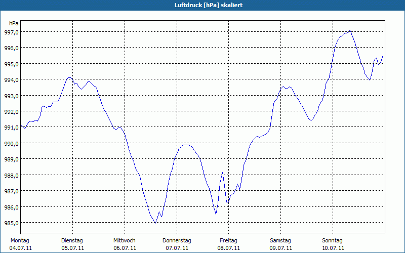This screenshot has height=253, width=405.
Task: Click the date 04.07.11
Action: [x=21, y=248]
